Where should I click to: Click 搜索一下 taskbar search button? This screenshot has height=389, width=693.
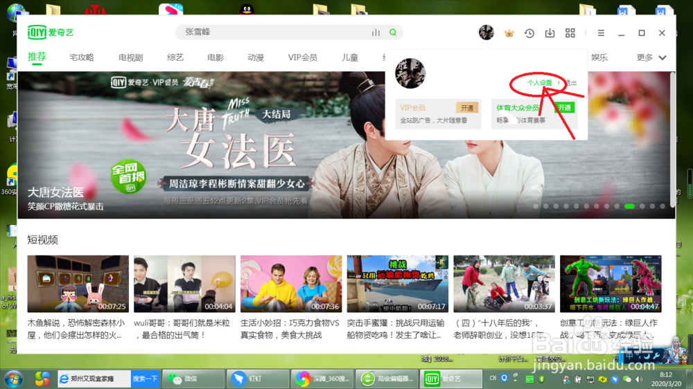coord(145,379)
